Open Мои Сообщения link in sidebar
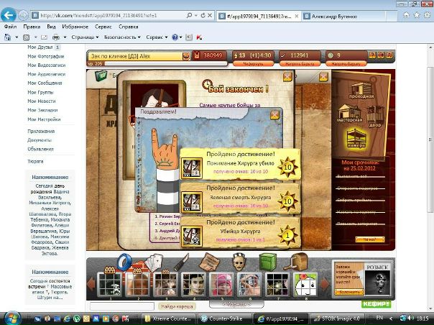Image resolution: width=434 pixels, height=325 pixels. 46,81
